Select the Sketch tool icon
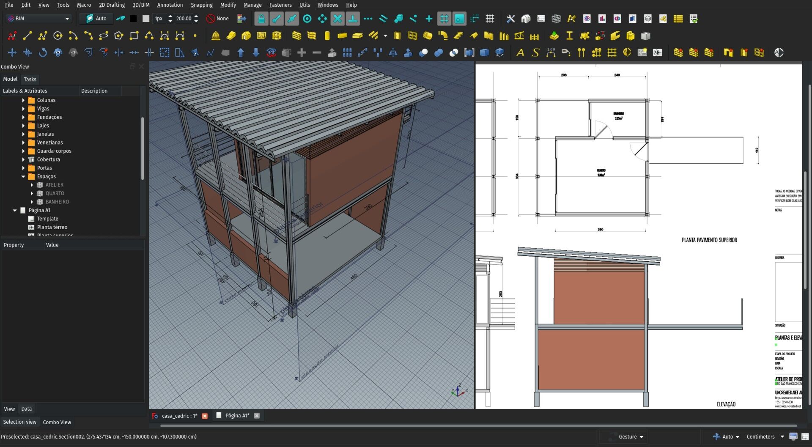The width and height of the screenshot is (812, 447). click(x=12, y=36)
